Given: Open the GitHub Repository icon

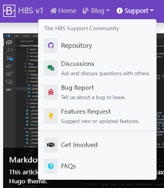Looking at the screenshot, I should 51,45.
